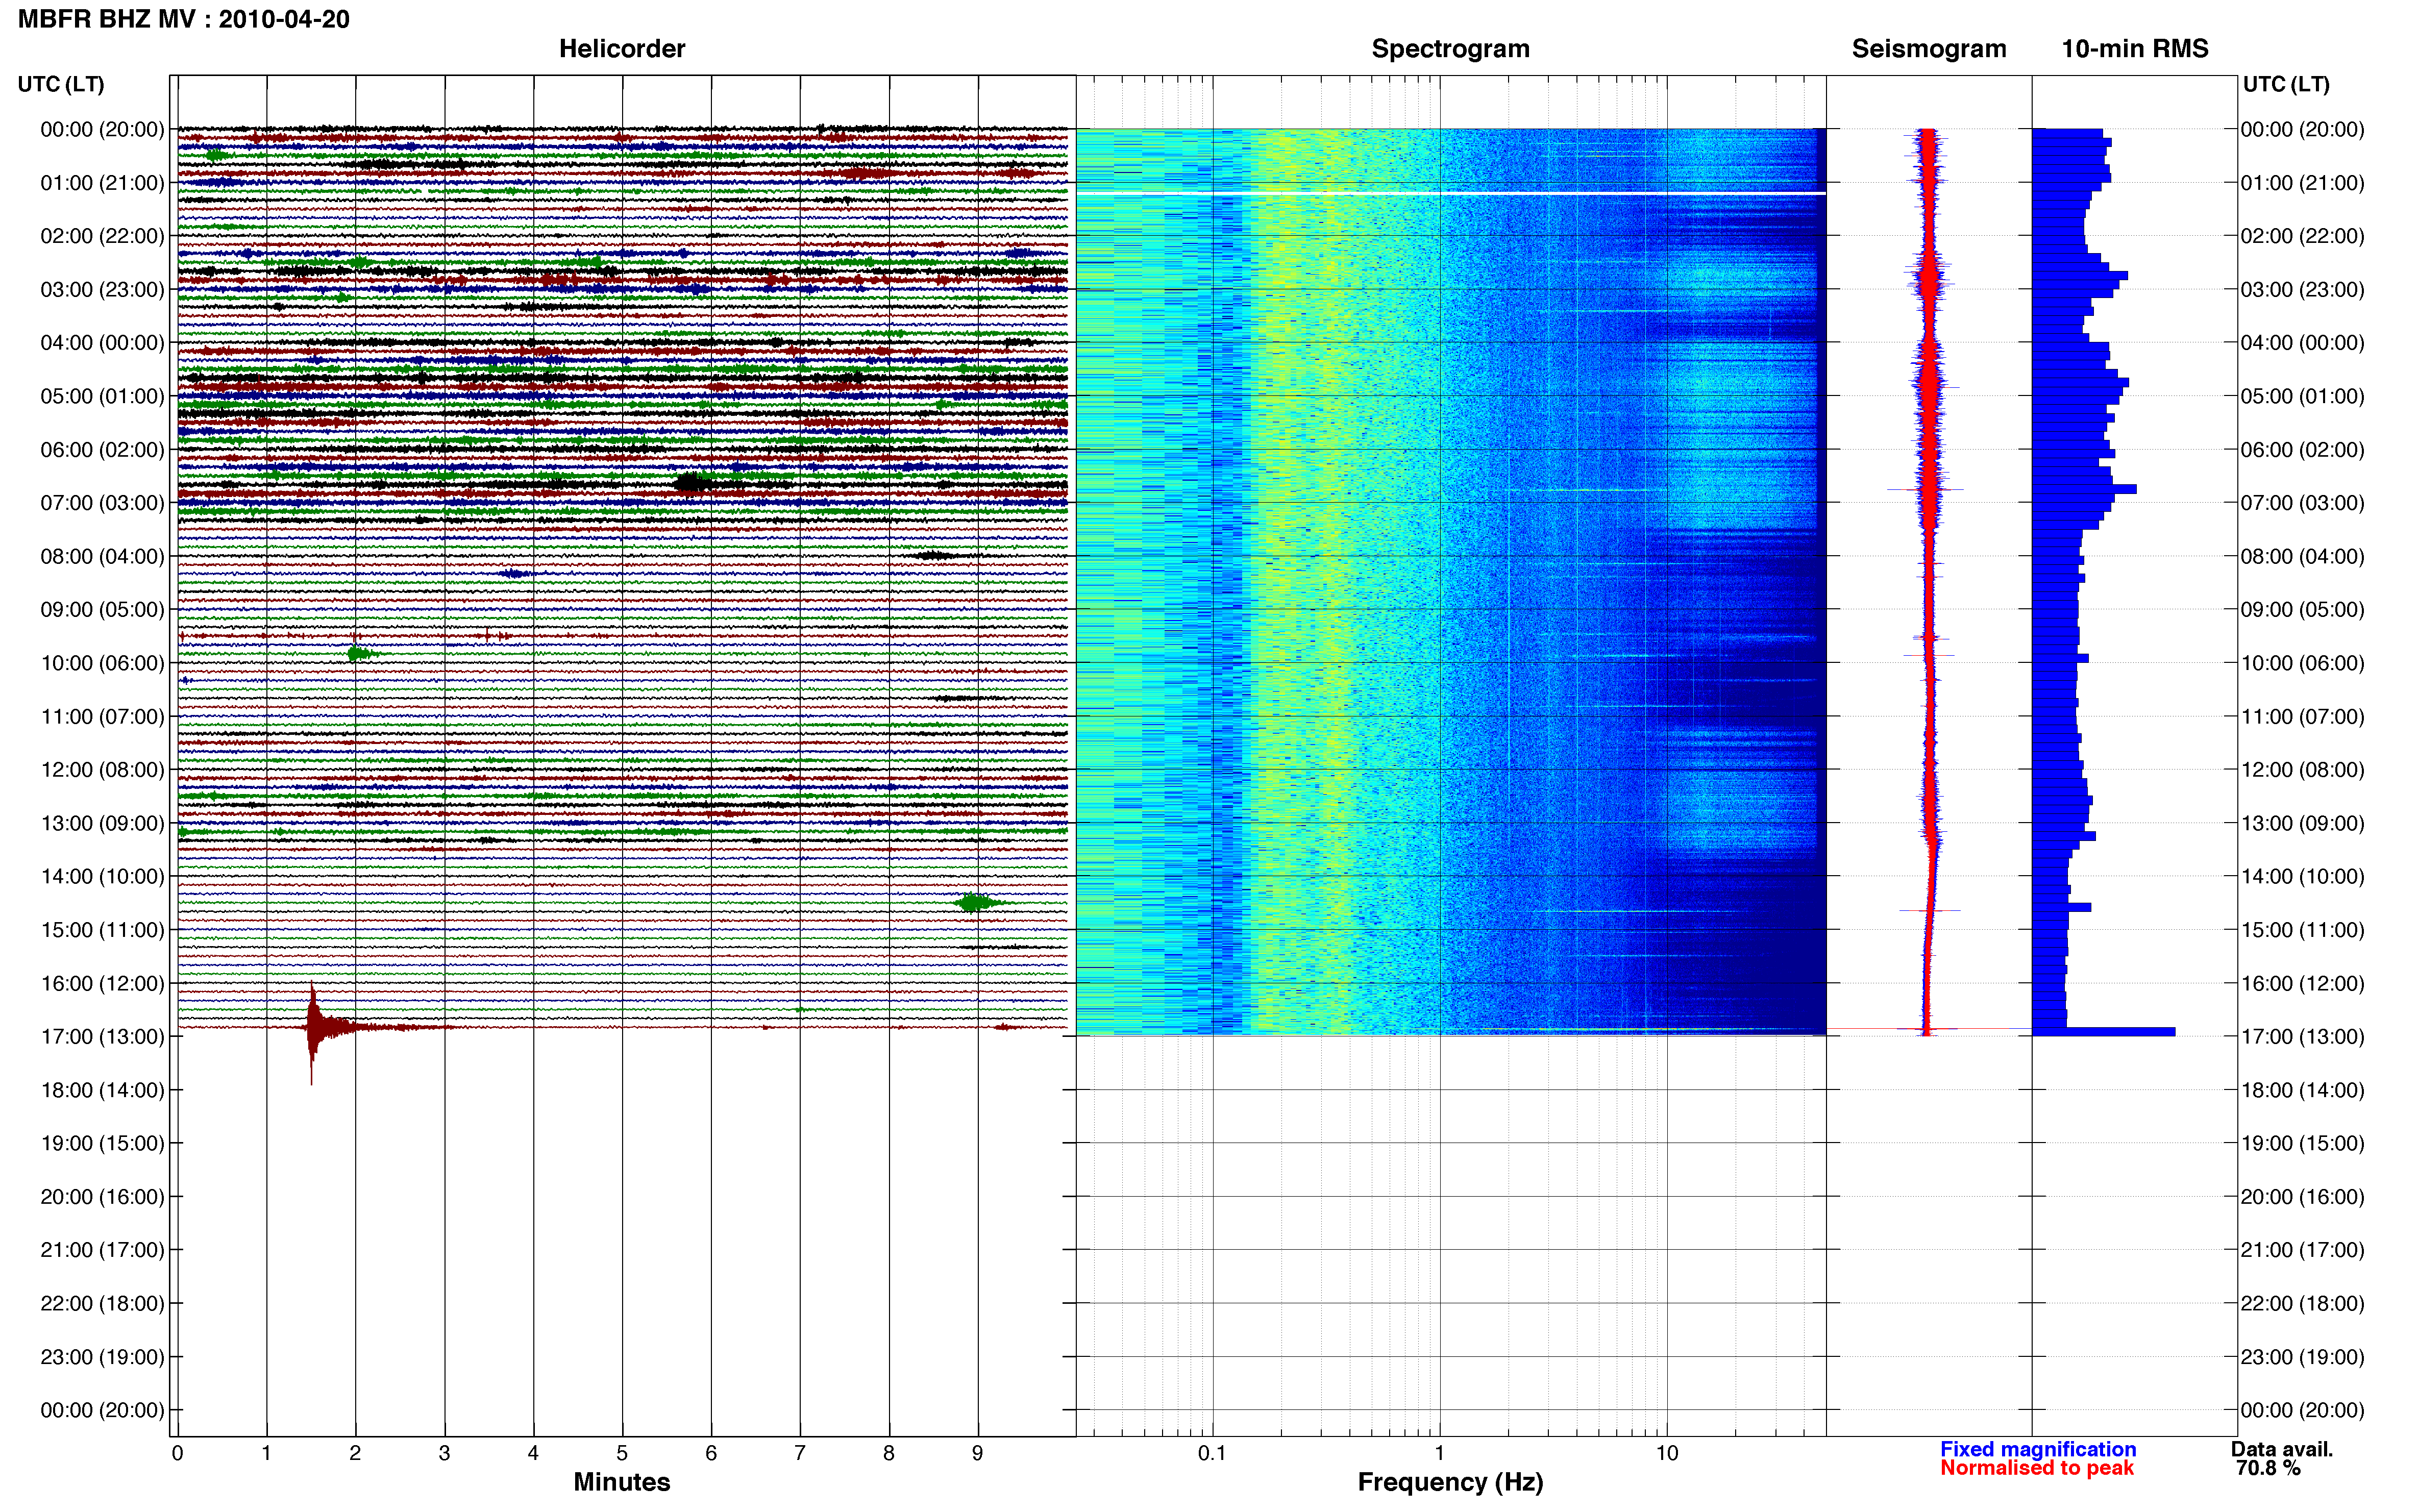The image size is (2419, 1512).
Task: Click the Minutes axis label
Action: point(622,1482)
